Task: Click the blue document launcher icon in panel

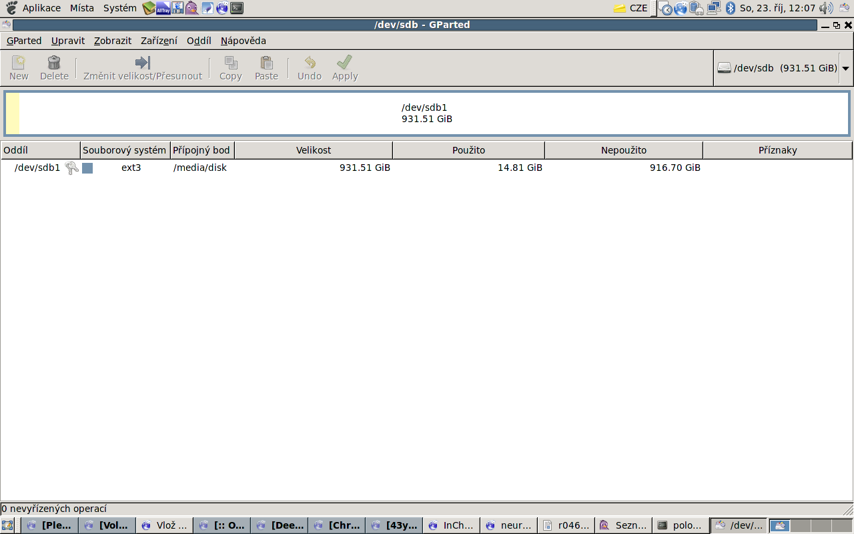Action: click(x=207, y=8)
